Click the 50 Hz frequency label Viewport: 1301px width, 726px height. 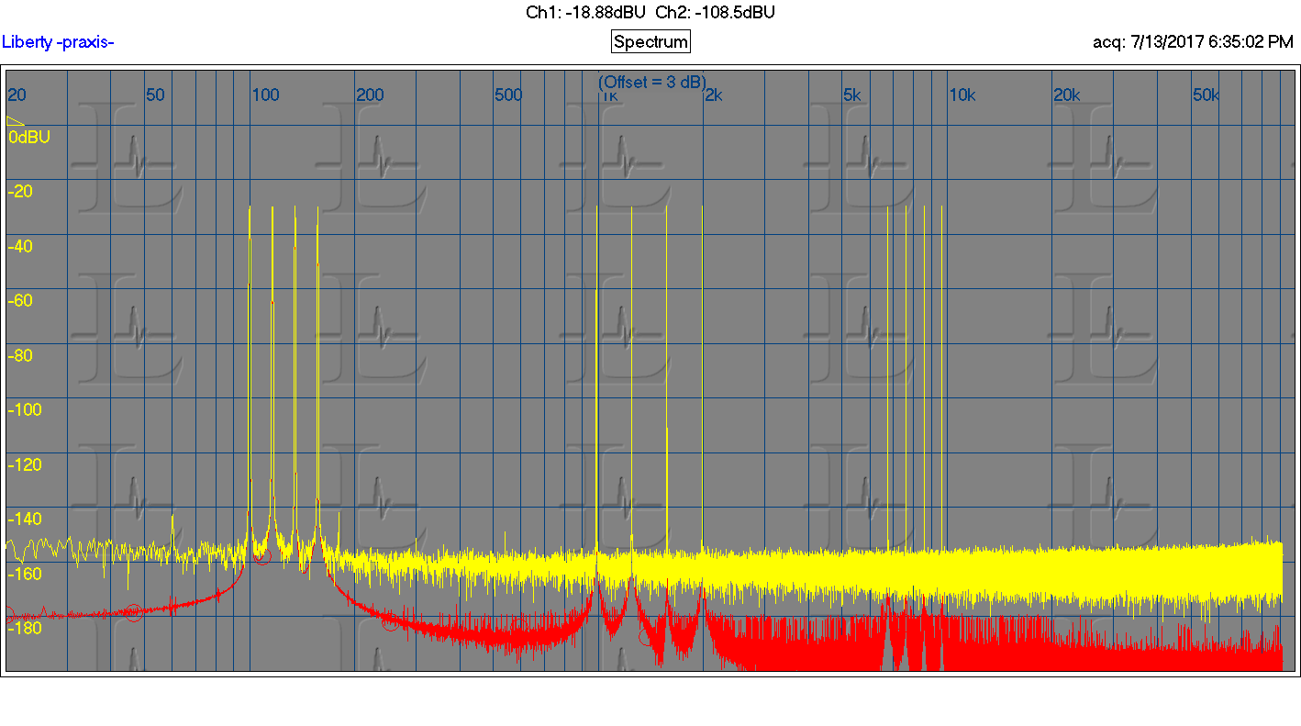point(156,95)
